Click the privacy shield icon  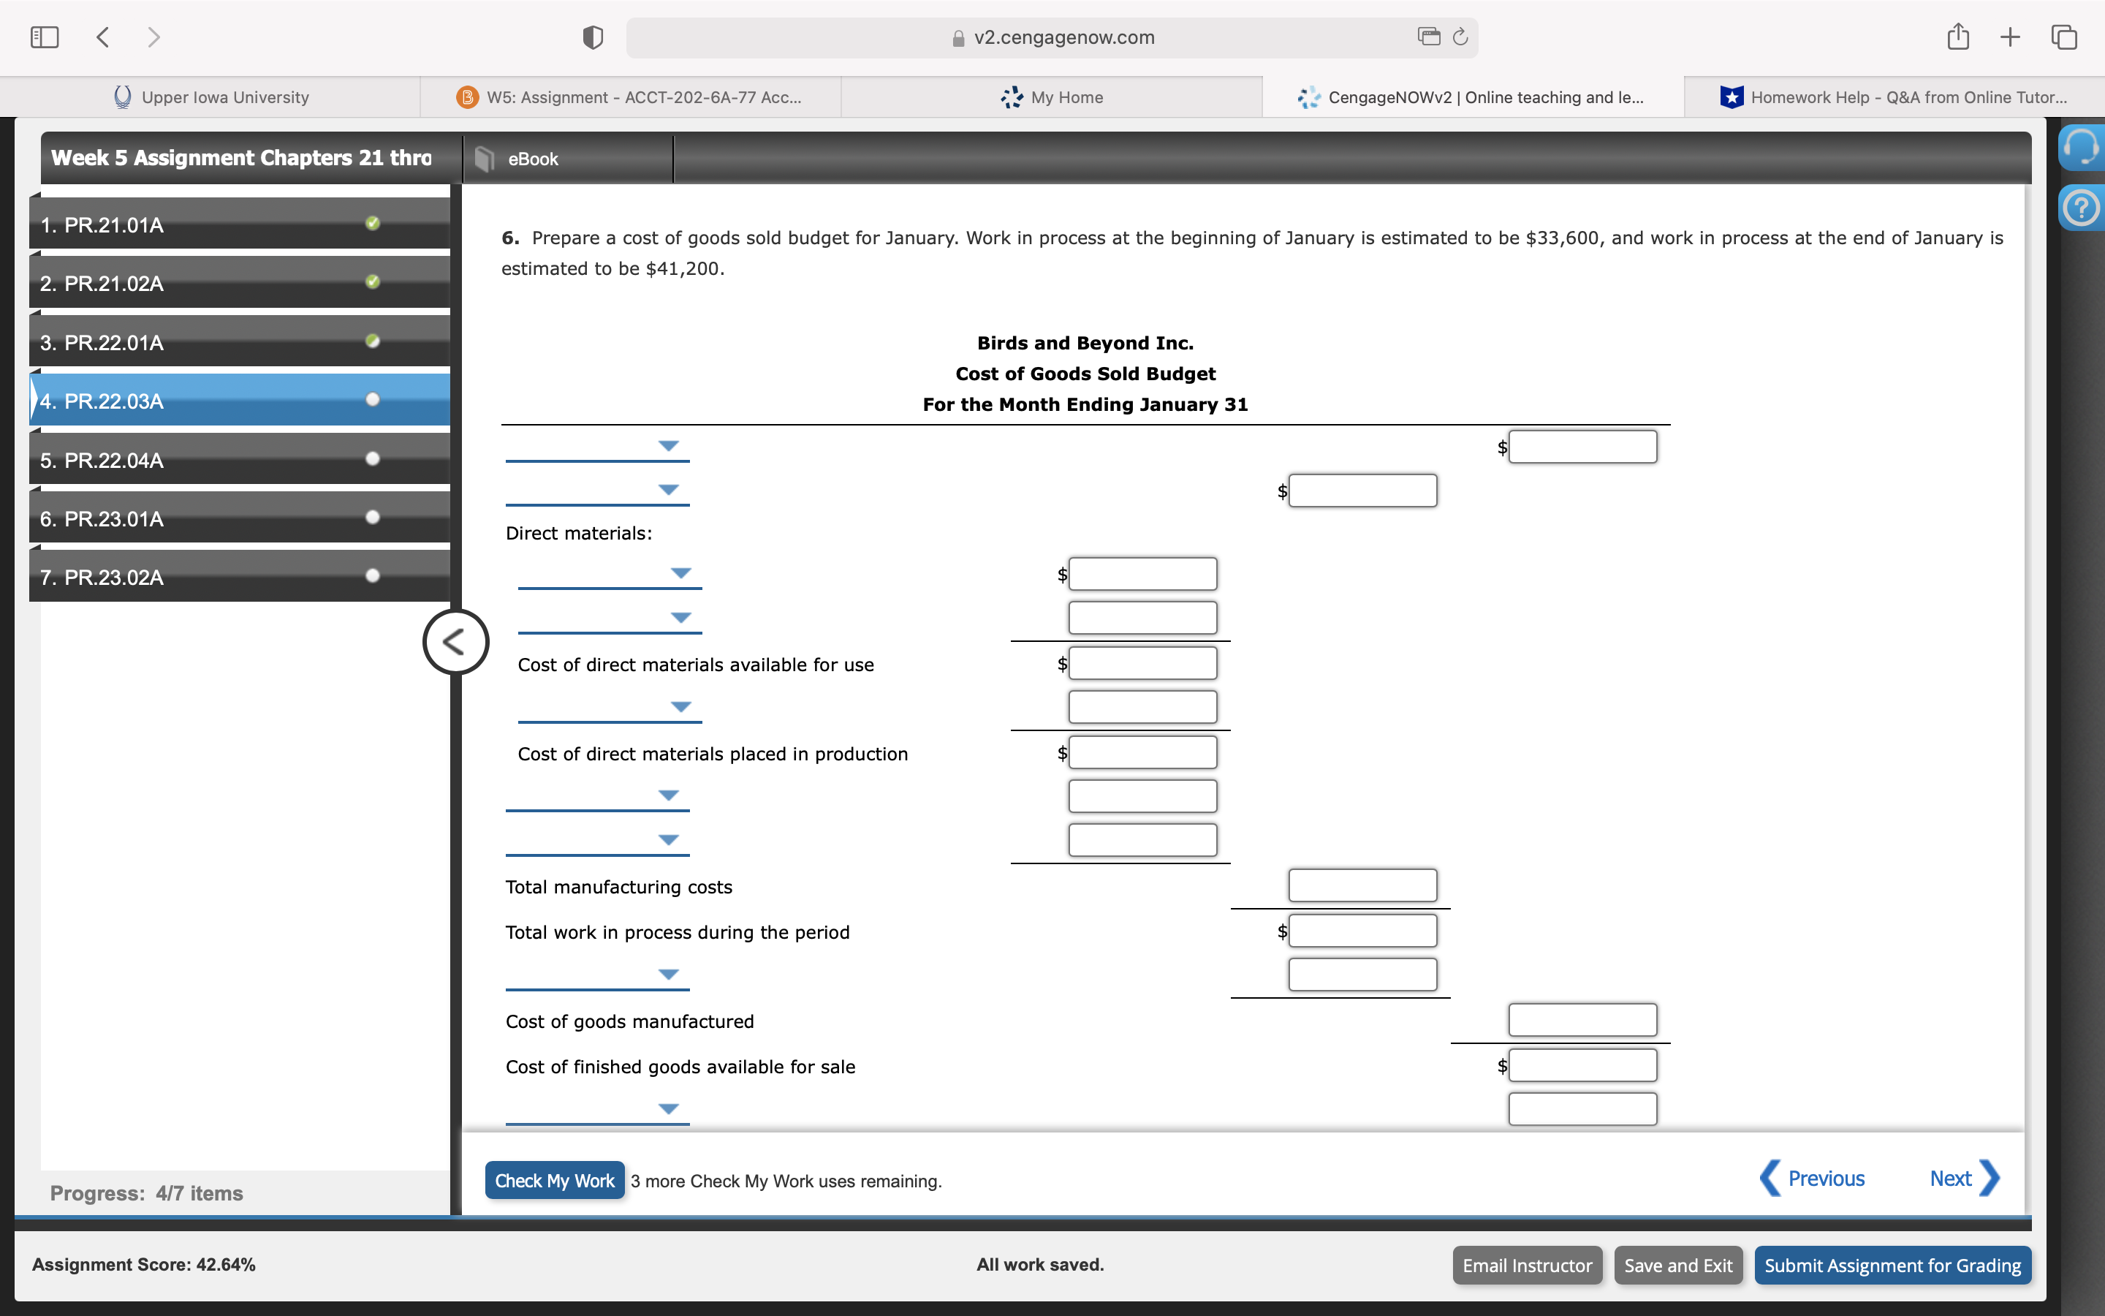(x=592, y=37)
